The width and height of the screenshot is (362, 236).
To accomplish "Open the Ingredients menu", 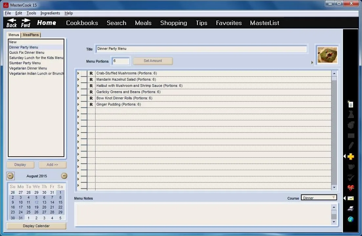I will click(x=50, y=13).
